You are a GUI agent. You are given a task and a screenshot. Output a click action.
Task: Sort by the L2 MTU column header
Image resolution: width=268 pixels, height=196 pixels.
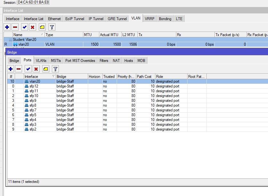click(130, 35)
